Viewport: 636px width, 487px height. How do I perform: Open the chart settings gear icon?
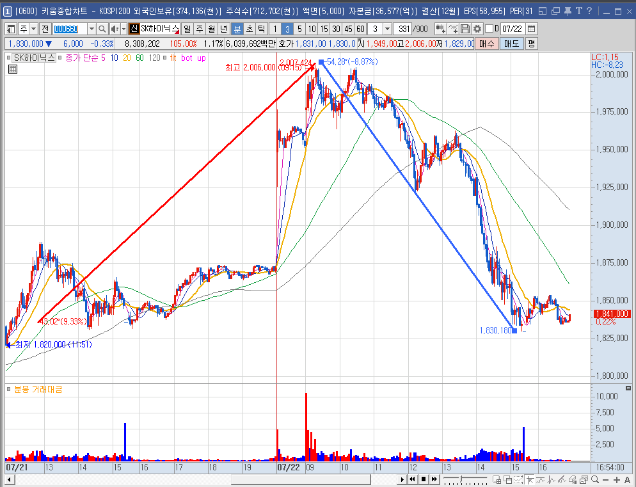477,29
